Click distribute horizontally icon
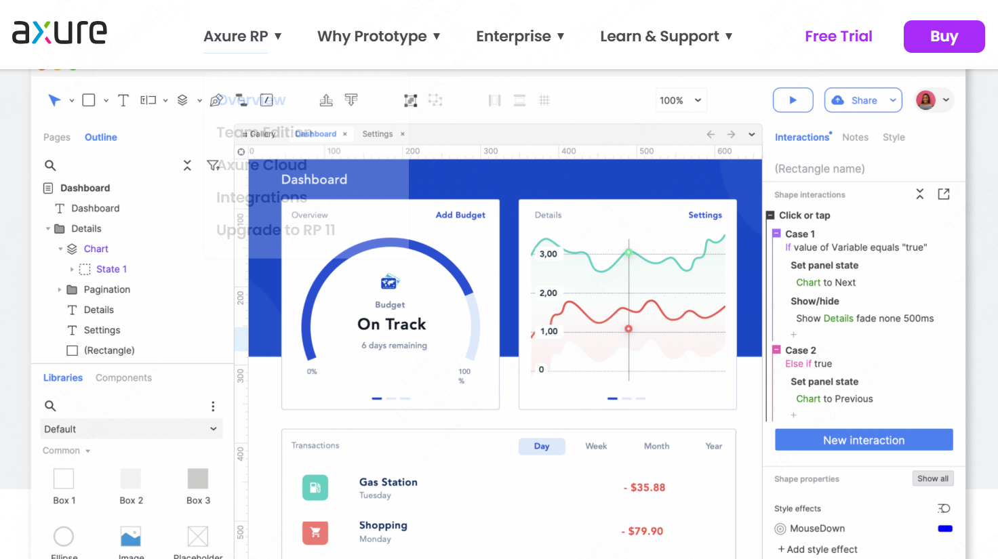The image size is (998, 559). tap(495, 100)
